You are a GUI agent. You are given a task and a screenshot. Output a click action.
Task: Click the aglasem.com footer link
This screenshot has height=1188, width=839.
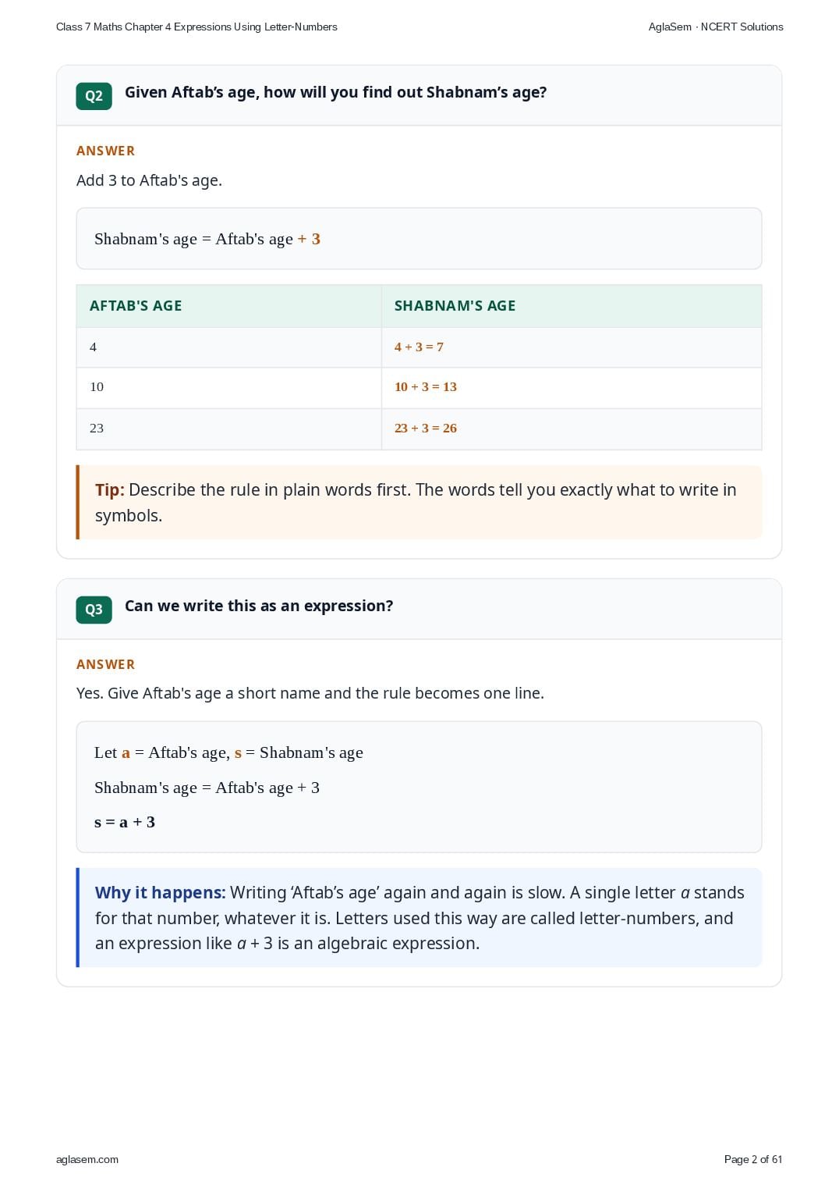click(x=87, y=1159)
